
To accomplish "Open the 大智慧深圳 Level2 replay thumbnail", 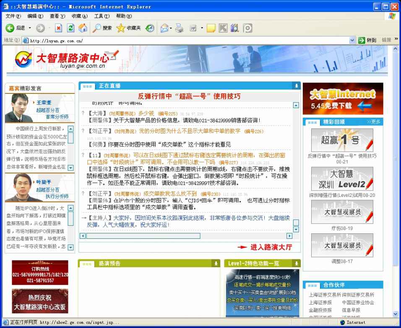I will pyautogui.click(x=342, y=179).
